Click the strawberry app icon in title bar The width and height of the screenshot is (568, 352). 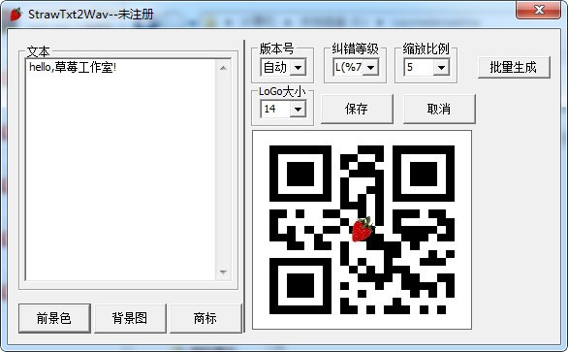[x=16, y=15]
